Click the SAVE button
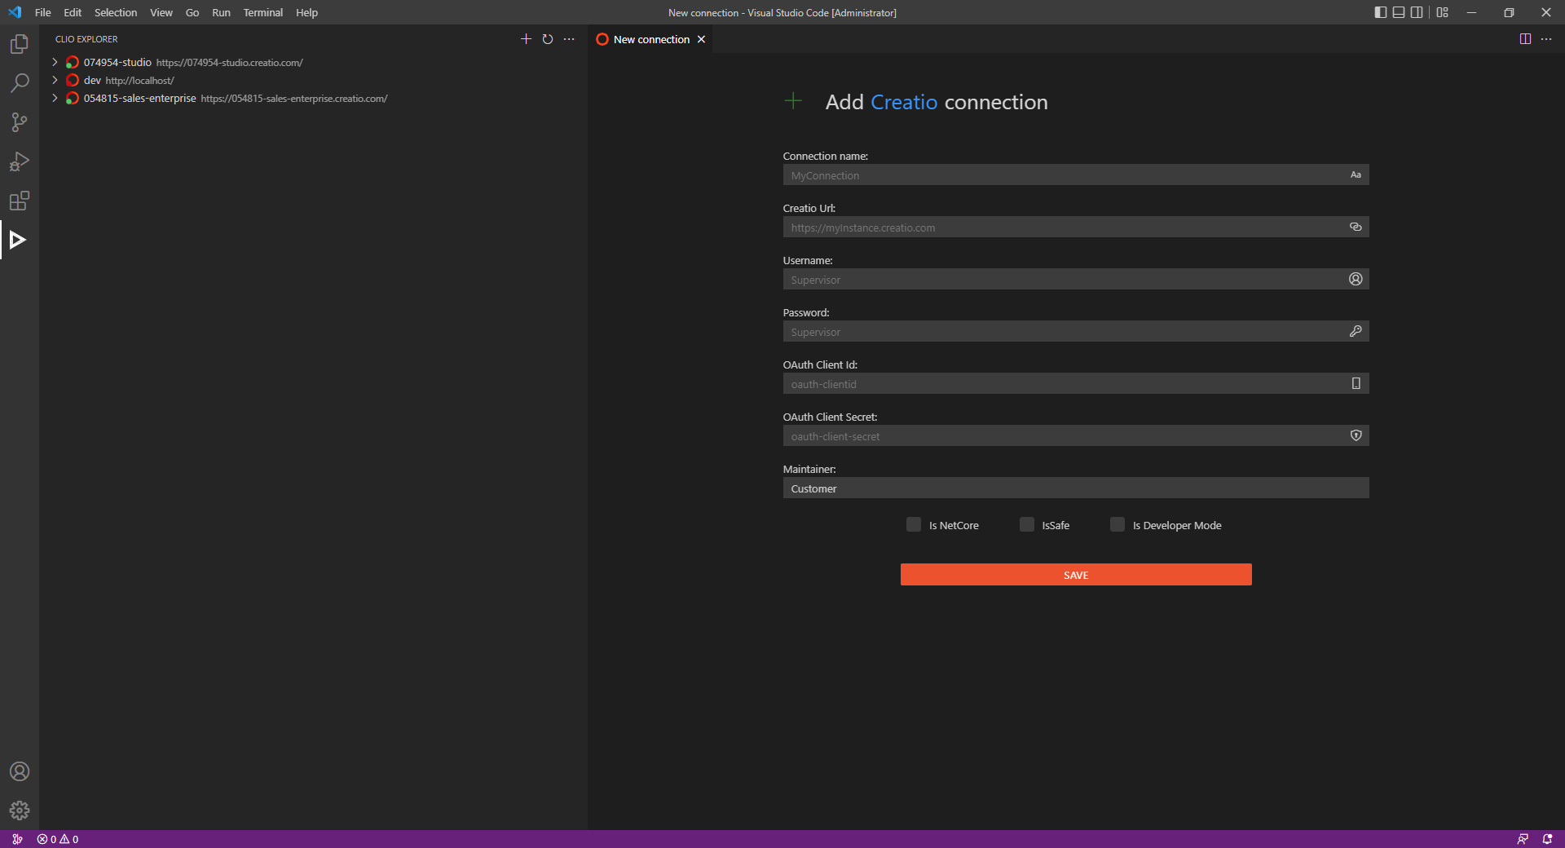 pyautogui.click(x=1075, y=575)
